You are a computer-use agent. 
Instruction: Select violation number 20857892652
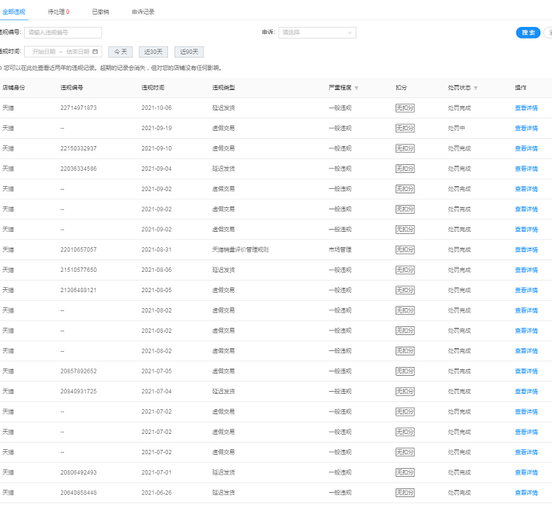(79, 371)
